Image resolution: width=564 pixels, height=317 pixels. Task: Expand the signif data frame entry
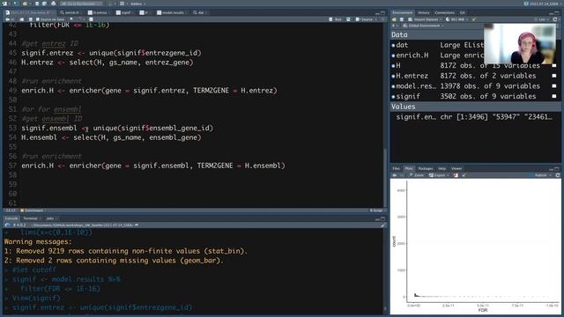coord(394,97)
